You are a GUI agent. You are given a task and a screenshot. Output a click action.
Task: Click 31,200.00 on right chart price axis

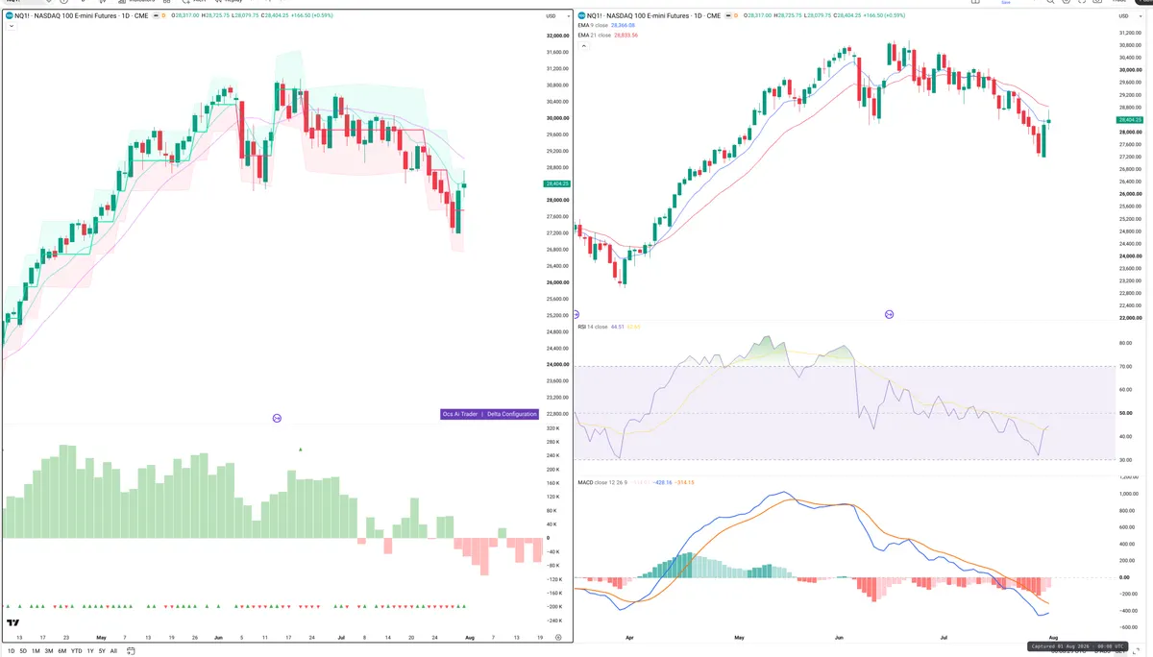[x=1130, y=33]
